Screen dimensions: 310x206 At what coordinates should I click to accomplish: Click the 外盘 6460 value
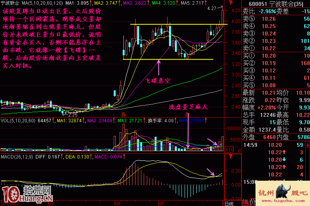[x=269, y=137]
